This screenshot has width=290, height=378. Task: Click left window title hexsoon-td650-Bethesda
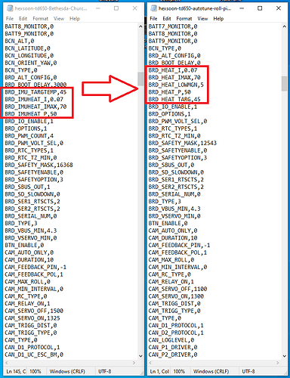pyautogui.click(x=51, y=8)
